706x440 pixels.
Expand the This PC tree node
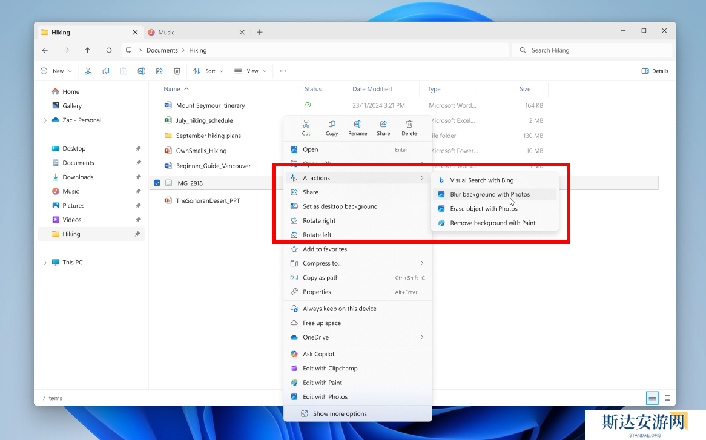(45, 263)
